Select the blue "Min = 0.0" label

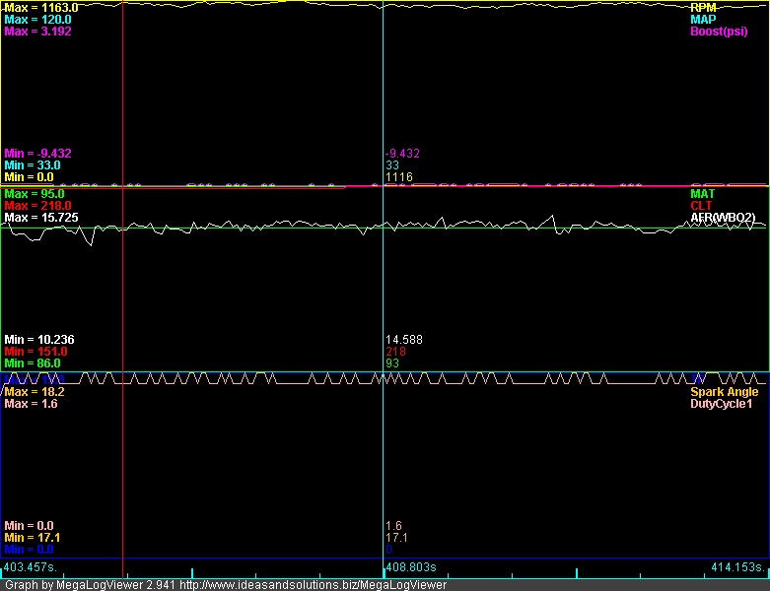click(x=29, y=550)
